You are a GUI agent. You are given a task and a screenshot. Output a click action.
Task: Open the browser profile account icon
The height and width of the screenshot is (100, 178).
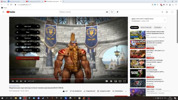click(x=170, y=5)
